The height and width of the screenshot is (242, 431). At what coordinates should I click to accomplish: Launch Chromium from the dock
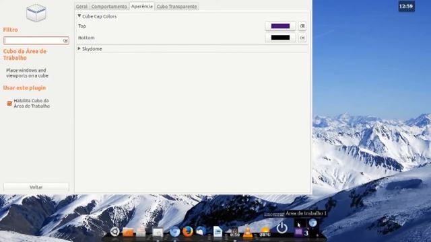pyautogui.click(x=174, y=231)
